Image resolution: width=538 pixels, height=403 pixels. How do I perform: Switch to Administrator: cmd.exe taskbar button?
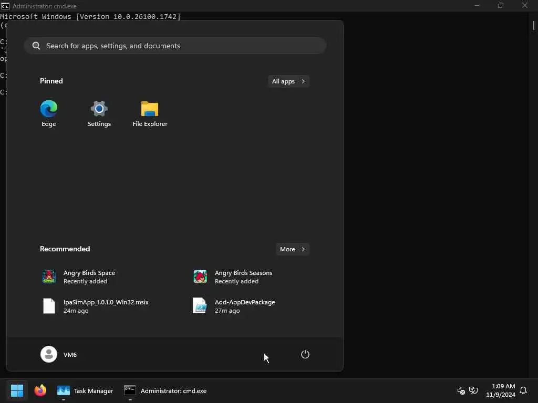(165, 390)
